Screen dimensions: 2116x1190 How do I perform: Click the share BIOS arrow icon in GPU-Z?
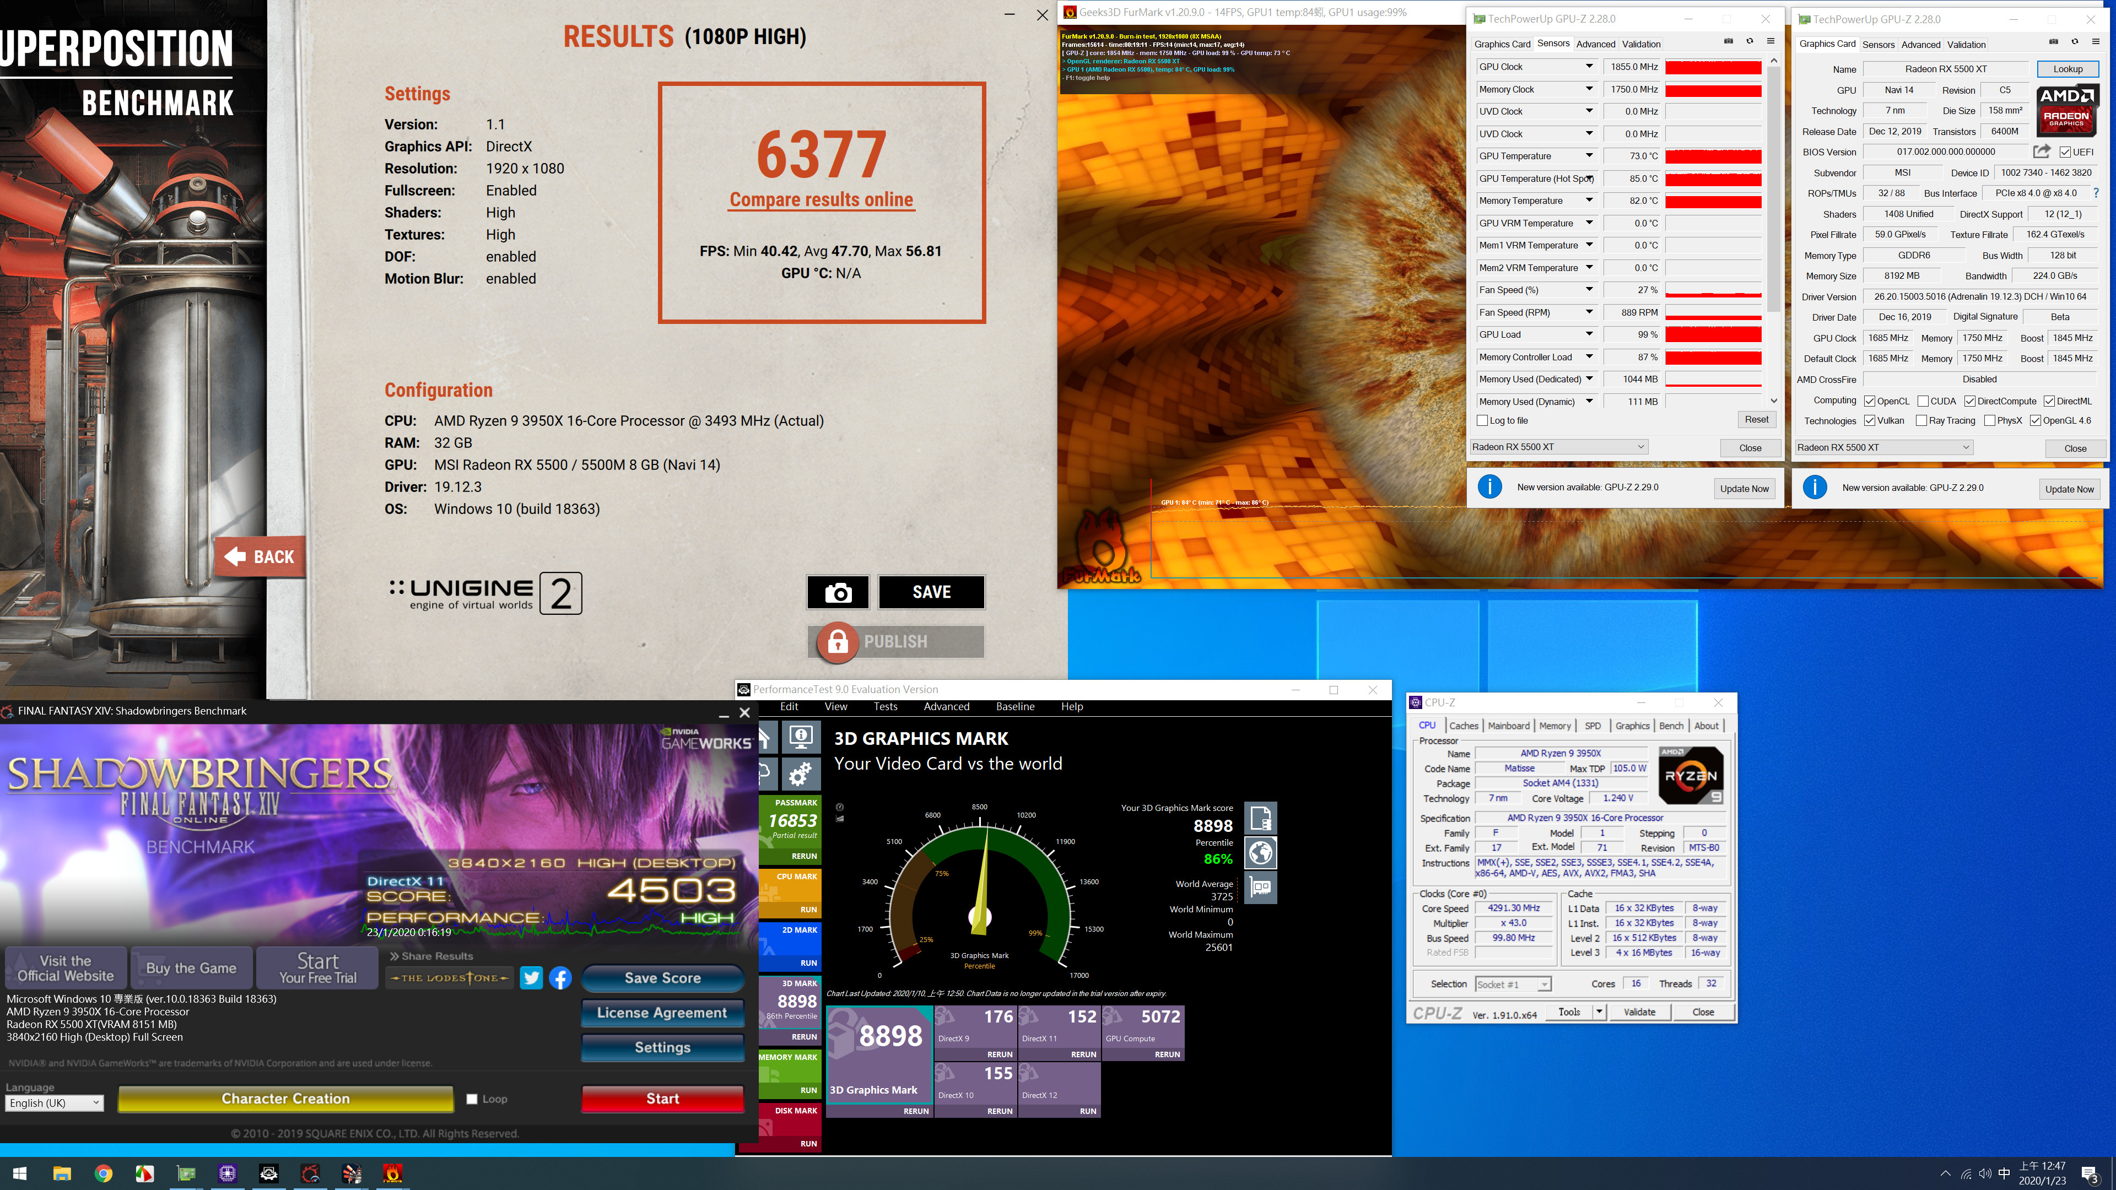tap(2041, 151)
